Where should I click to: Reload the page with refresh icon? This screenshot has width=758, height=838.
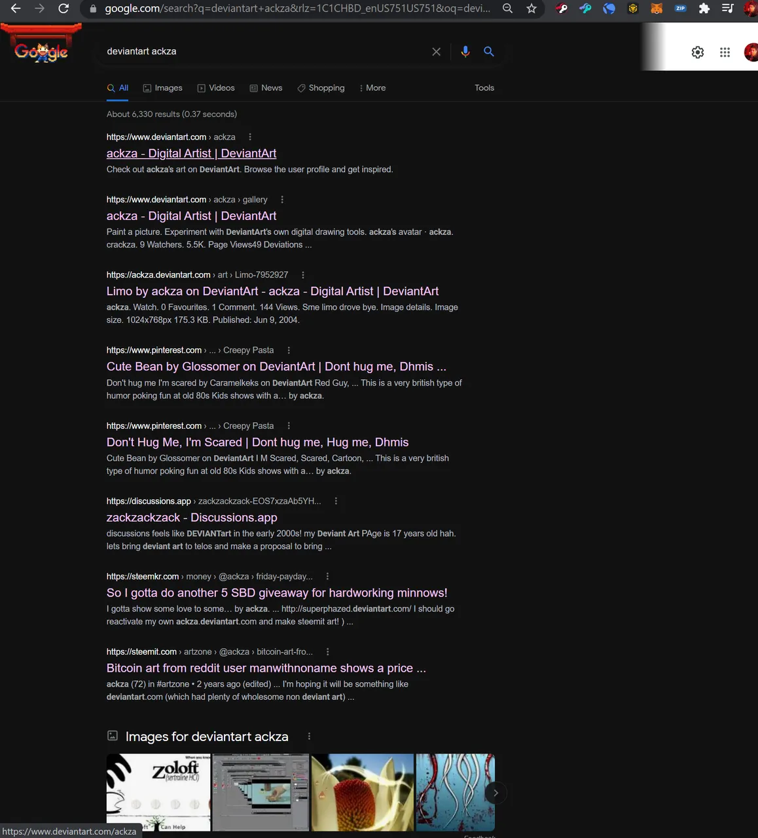click(63, 9)
